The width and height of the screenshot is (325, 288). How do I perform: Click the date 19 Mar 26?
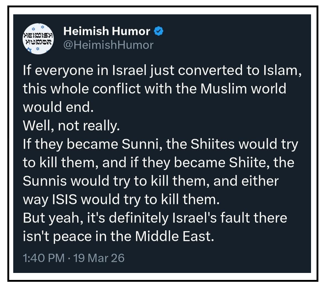pos(99,258)
